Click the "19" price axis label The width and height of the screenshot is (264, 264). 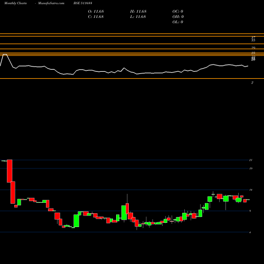[251, 168]
